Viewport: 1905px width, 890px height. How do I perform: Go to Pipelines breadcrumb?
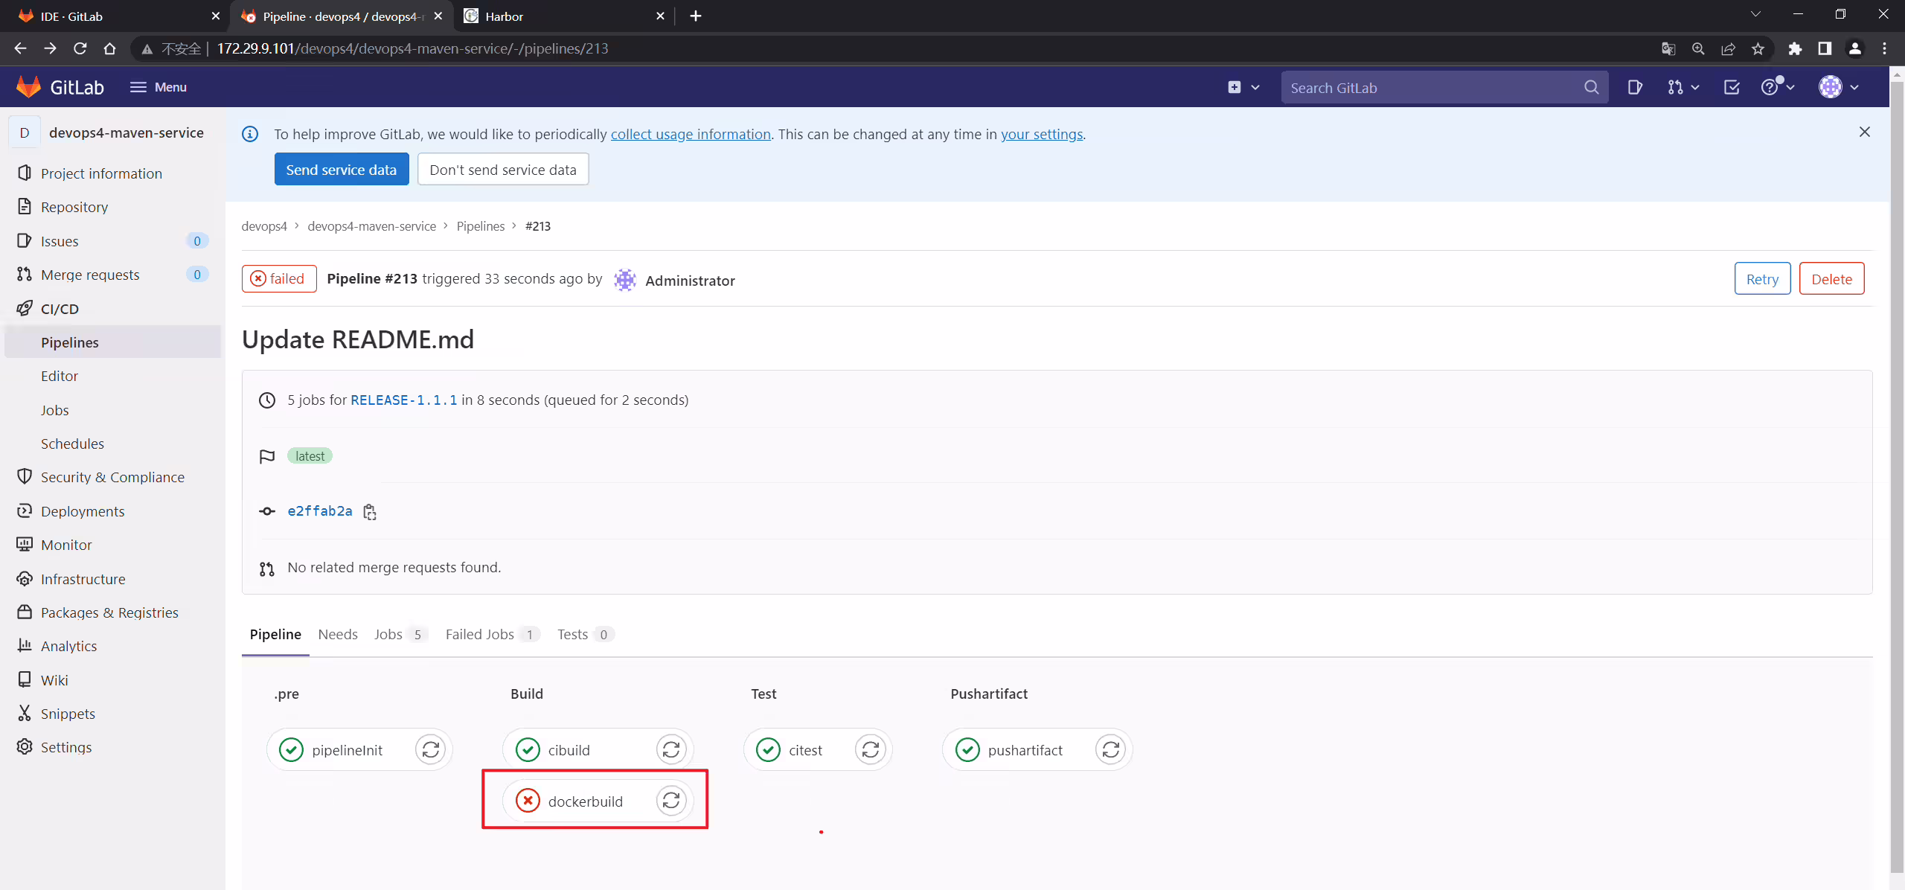click(480, 226)
